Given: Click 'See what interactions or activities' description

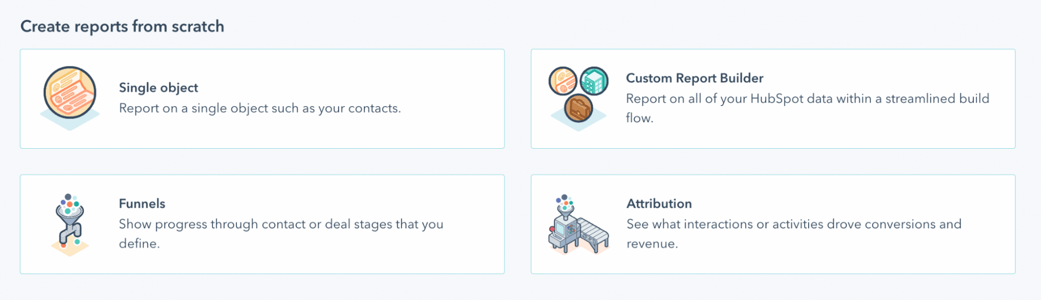Looking at the screenshot, I should point(794,233).
